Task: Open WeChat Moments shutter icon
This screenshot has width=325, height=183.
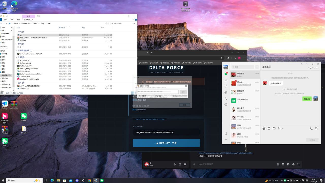Action: point(226,92)
